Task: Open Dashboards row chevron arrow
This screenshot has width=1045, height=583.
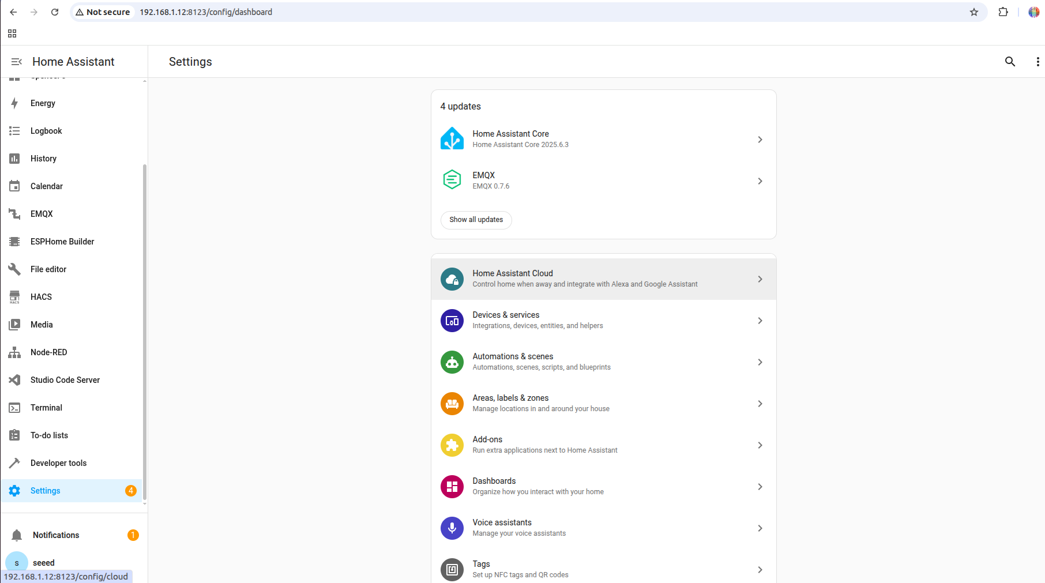Action: point(760,487)
